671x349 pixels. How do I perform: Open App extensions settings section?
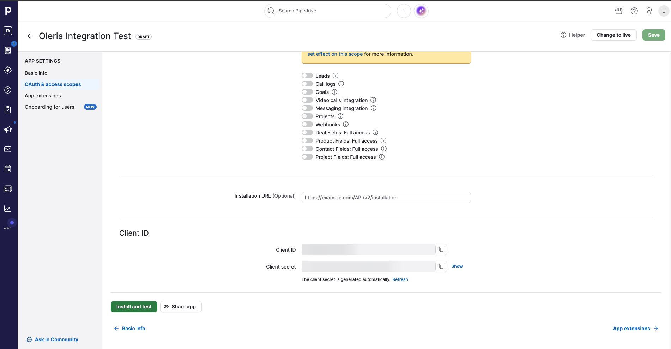point(43,96)
